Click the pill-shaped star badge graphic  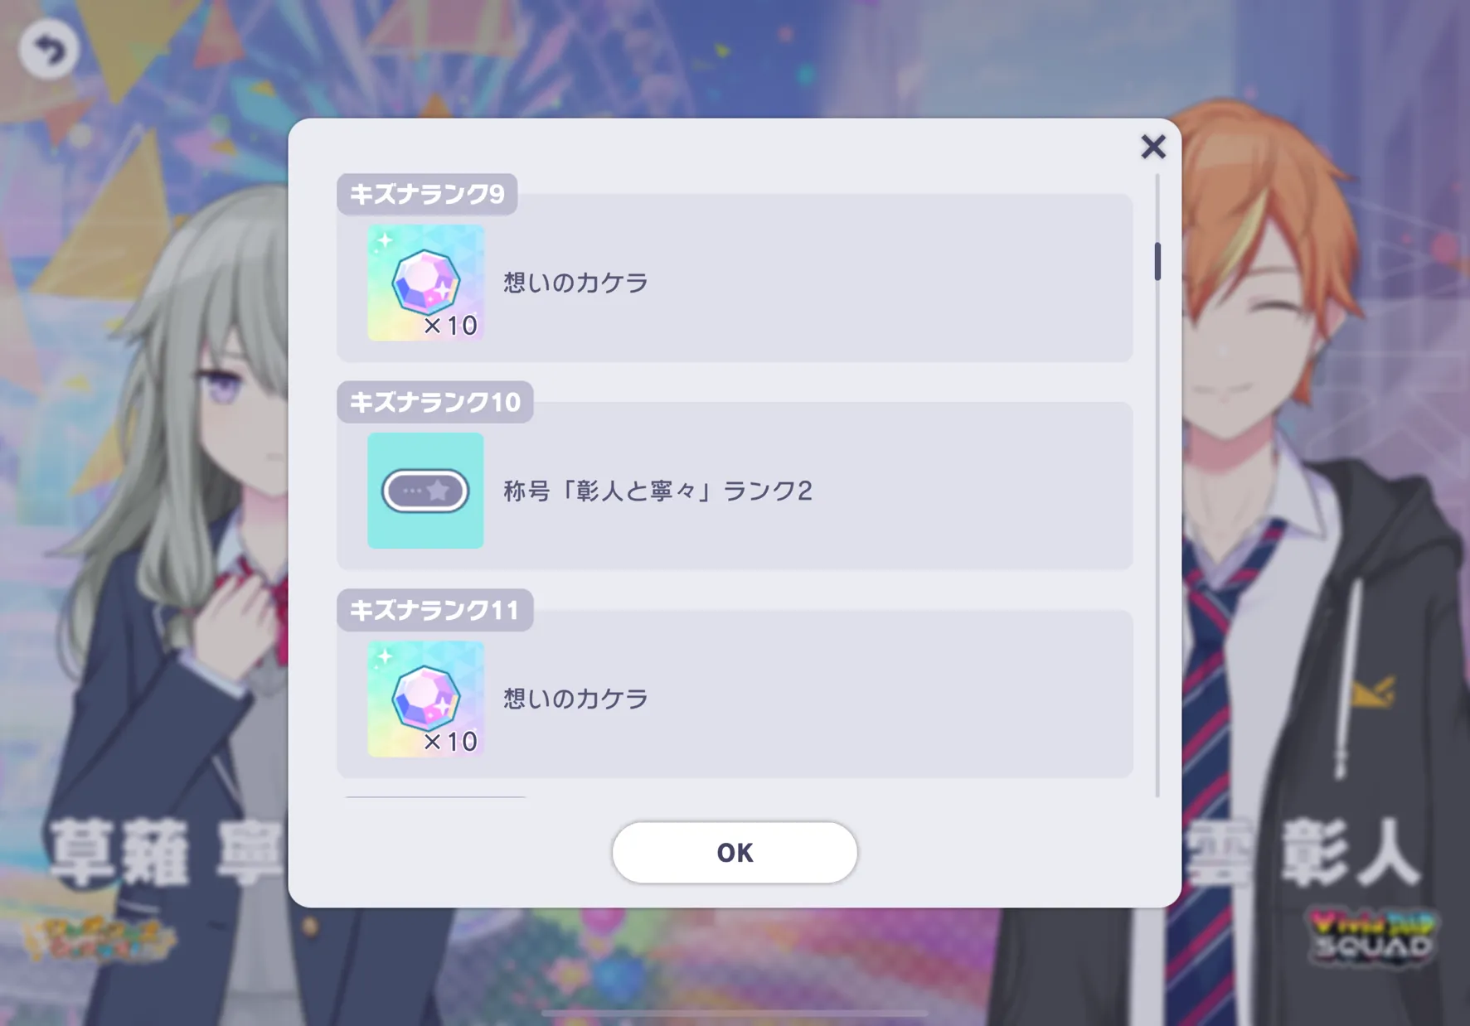(x=425, y=491)
